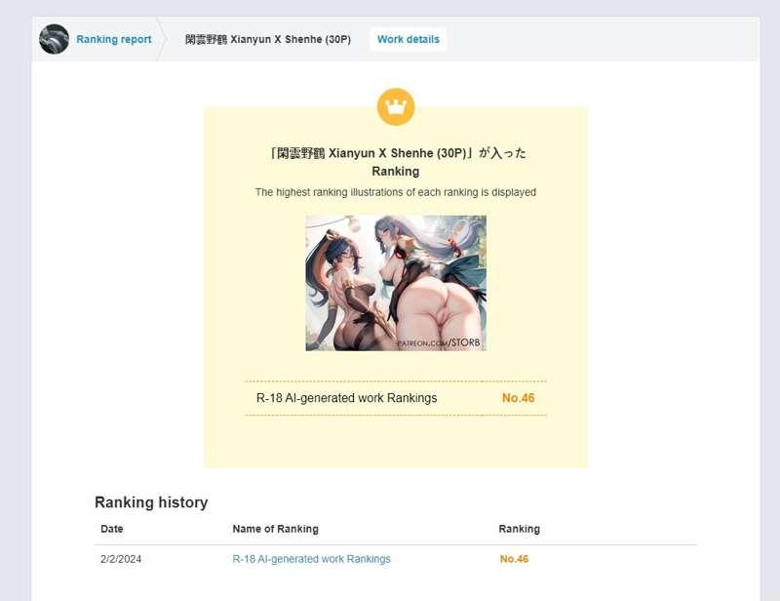Click the orange No.46 in yellow card
Viewport: 780px width, 601px height.
pos(518,398)
